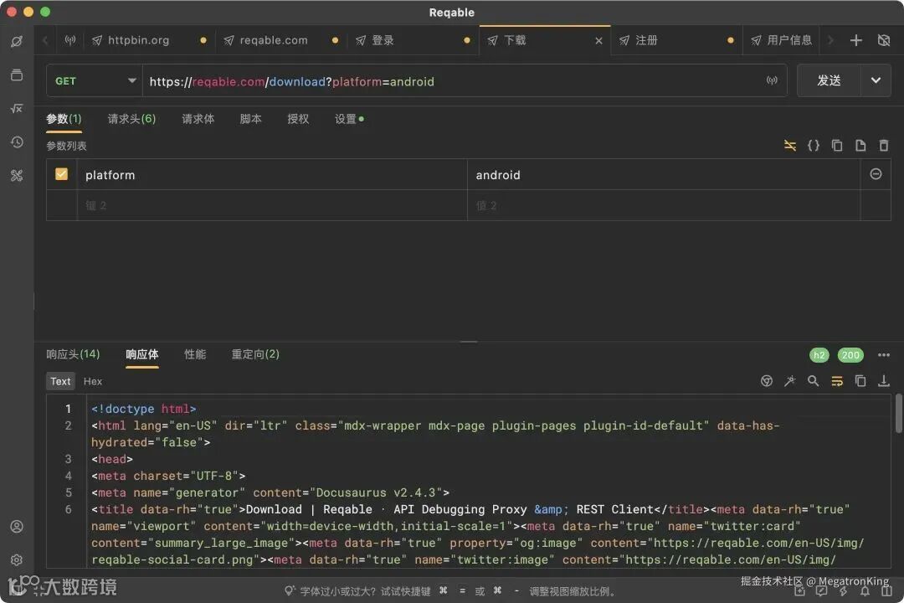Click the paste params document icon
Screen dimensions: 904x603
860,146
